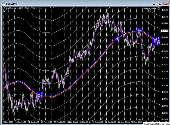Click the 12 Apr 08:00 time label
Viewport: 170px width, 125px height.
[x=98, y=122]
